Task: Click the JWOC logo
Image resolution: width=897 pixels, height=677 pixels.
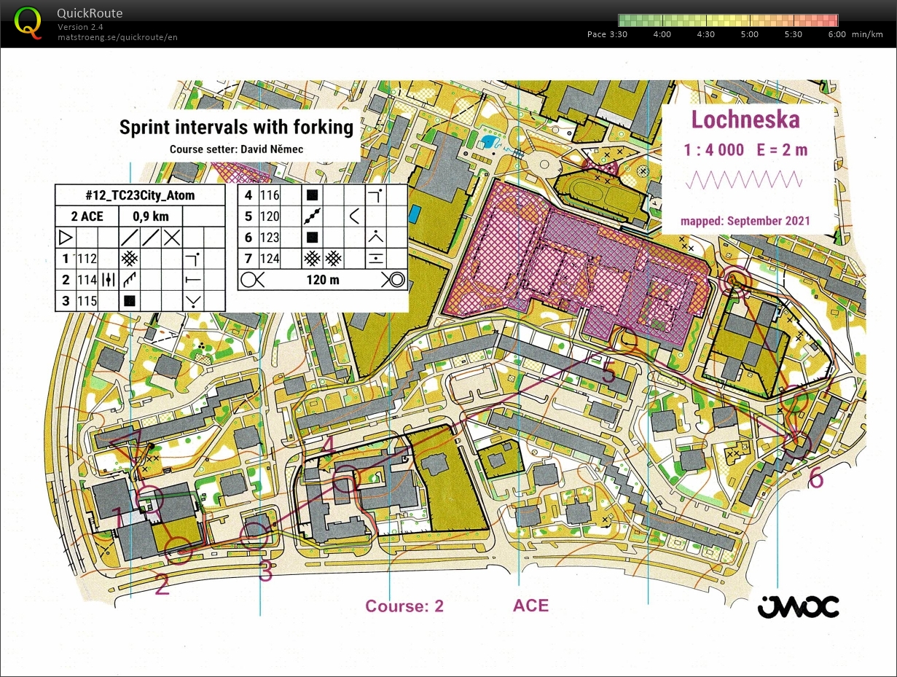Action: click(798, 606)
